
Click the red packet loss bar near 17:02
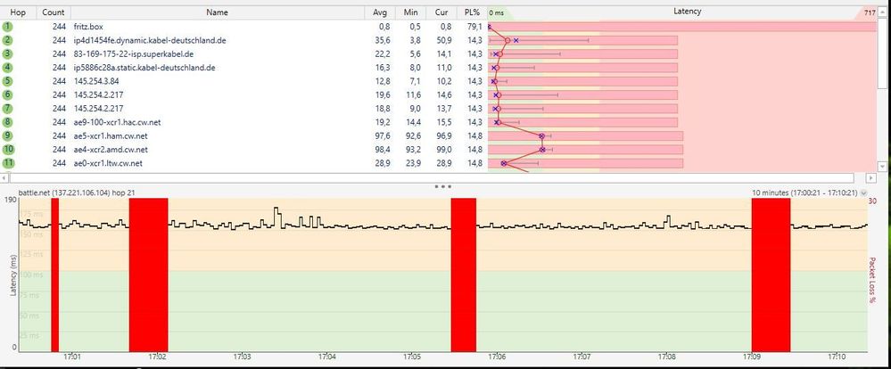point(148,275)
